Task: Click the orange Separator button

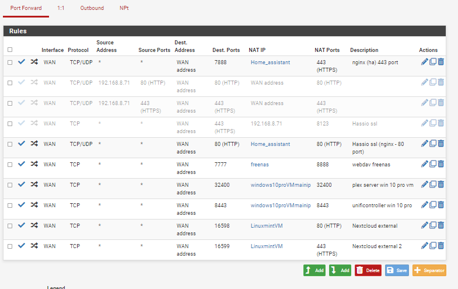Action: tap(429, 270)
